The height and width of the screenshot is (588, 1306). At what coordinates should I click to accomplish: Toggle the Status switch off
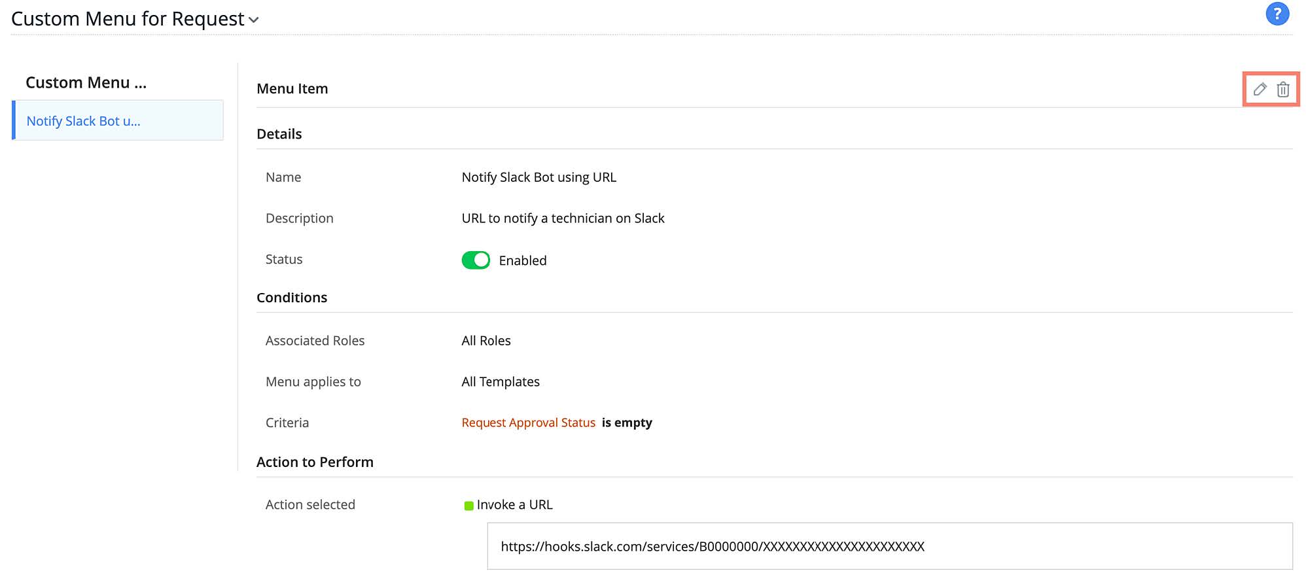[x=476, y=260]
